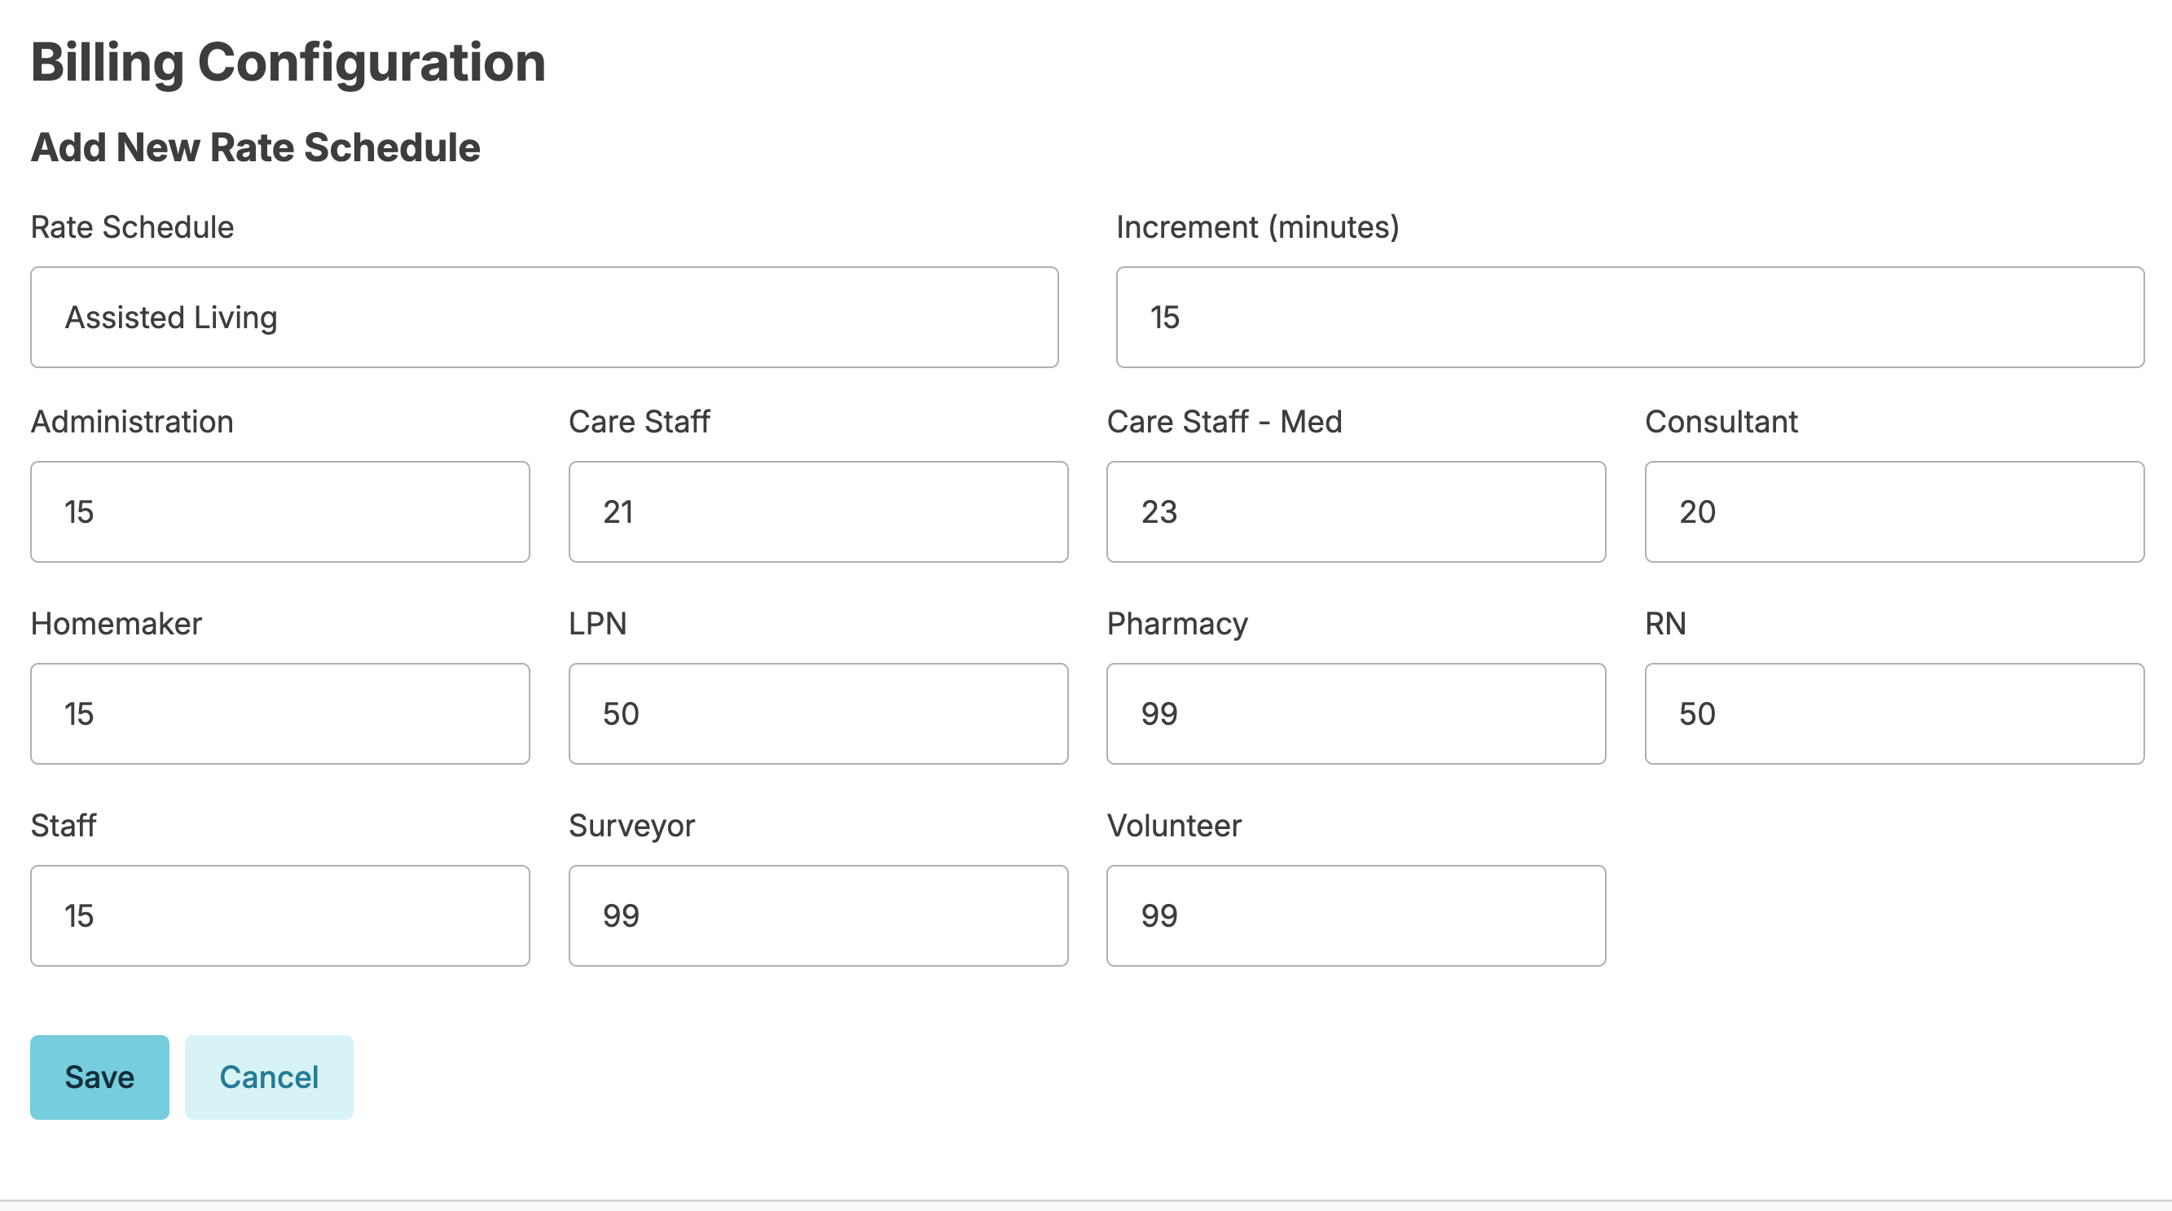The width and height of the screenshot is (2172, 1211).
Task: Click the LPN rate input
Action: tap(818, 713)
